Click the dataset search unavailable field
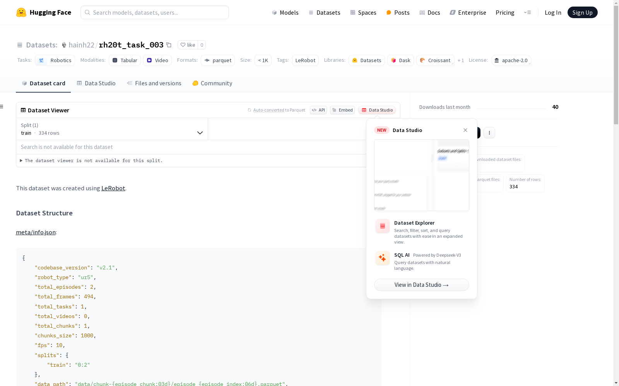The width and height of the screenshot is (619, 386). pyautogui.click(x=191, y=147)
